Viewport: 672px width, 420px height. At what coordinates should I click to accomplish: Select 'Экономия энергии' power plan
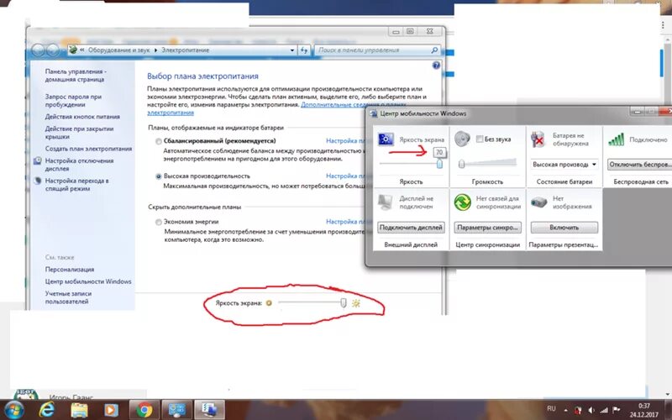click(159, 222)
